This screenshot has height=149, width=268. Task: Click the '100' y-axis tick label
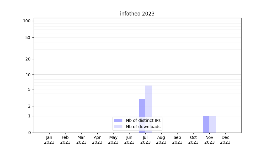coord(27,21)
